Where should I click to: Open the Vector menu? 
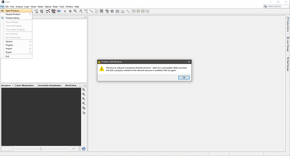coord(34,7)
